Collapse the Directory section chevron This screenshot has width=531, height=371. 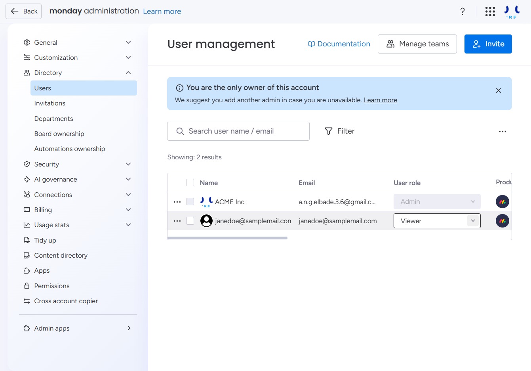(x=128, y=73)
